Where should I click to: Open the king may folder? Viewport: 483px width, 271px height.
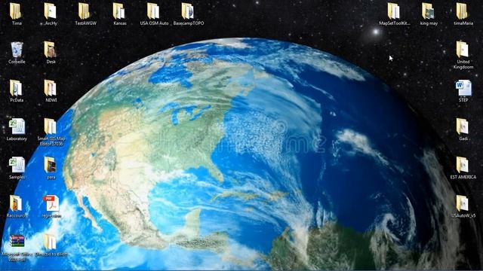pyautogui.click(x=428, y=11)
